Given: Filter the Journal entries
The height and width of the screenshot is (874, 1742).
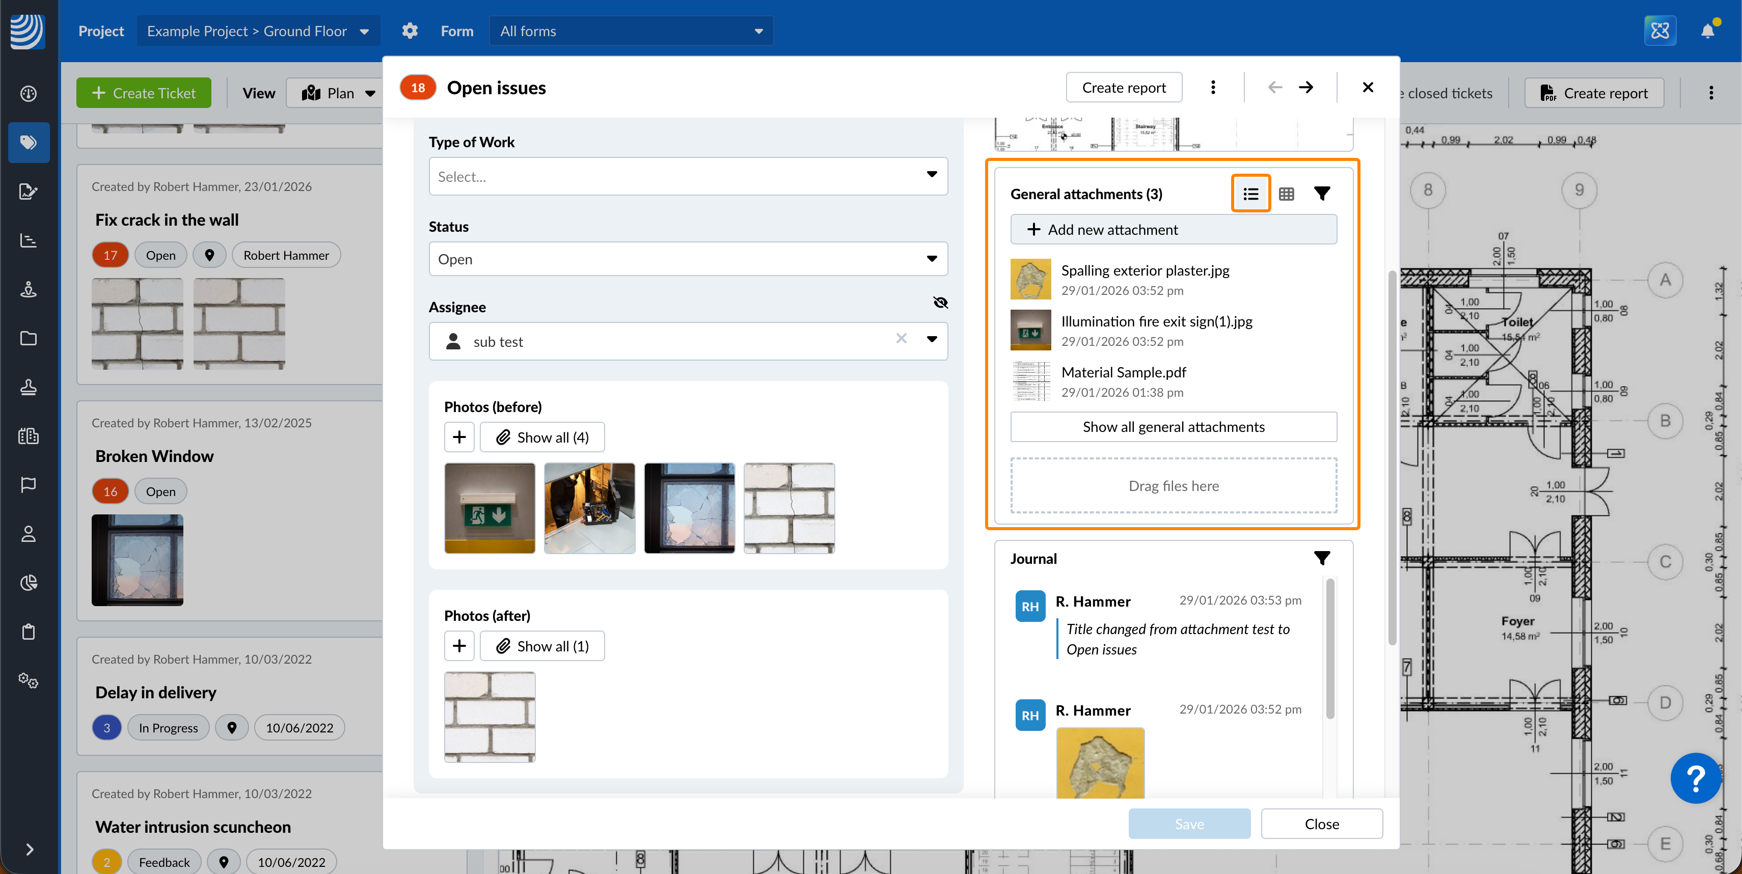Looking at the screenshot, I should (1321, 558).
